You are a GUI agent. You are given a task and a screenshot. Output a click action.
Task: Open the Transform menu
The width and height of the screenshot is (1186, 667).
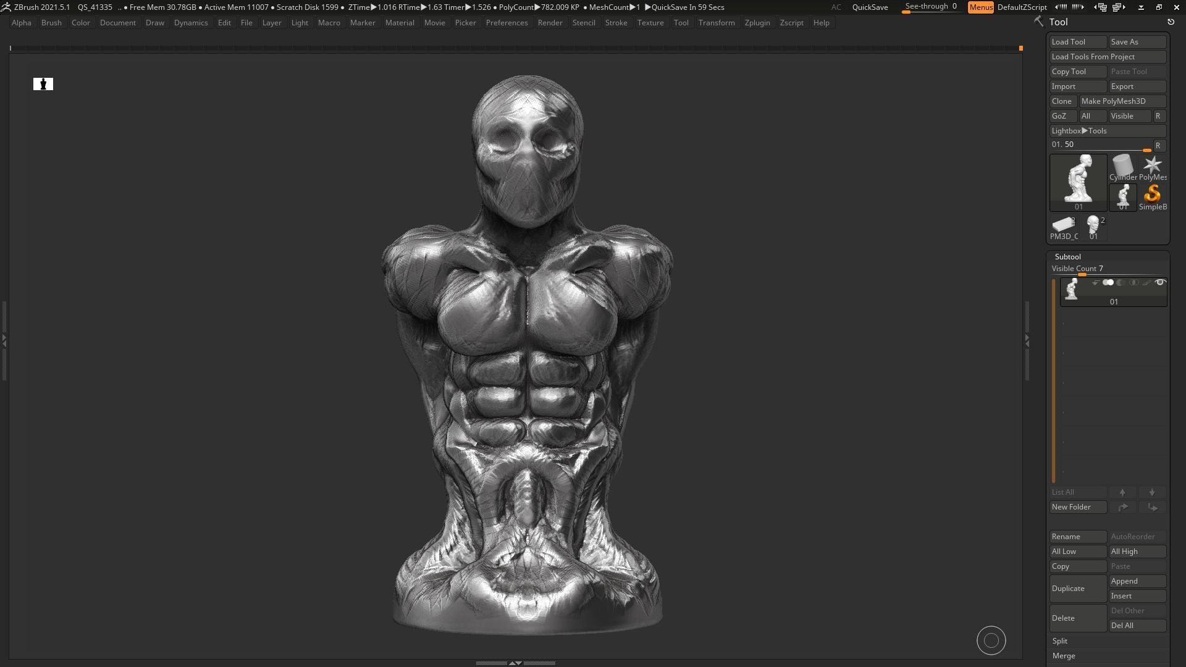[x=717, y=22]
